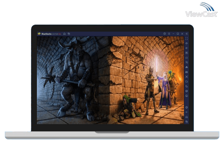Decrease volume using side toolbar icon
Viewport: 222px width, 152px height.
[187, 48]
